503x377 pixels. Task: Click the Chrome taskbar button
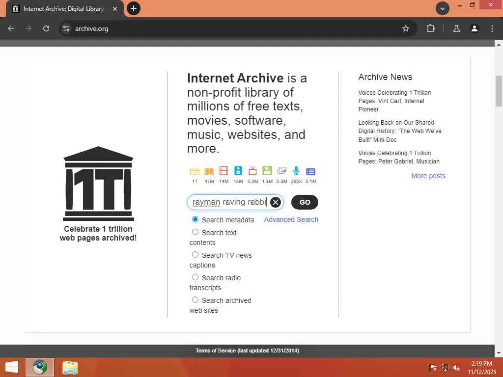pos(40,367)
